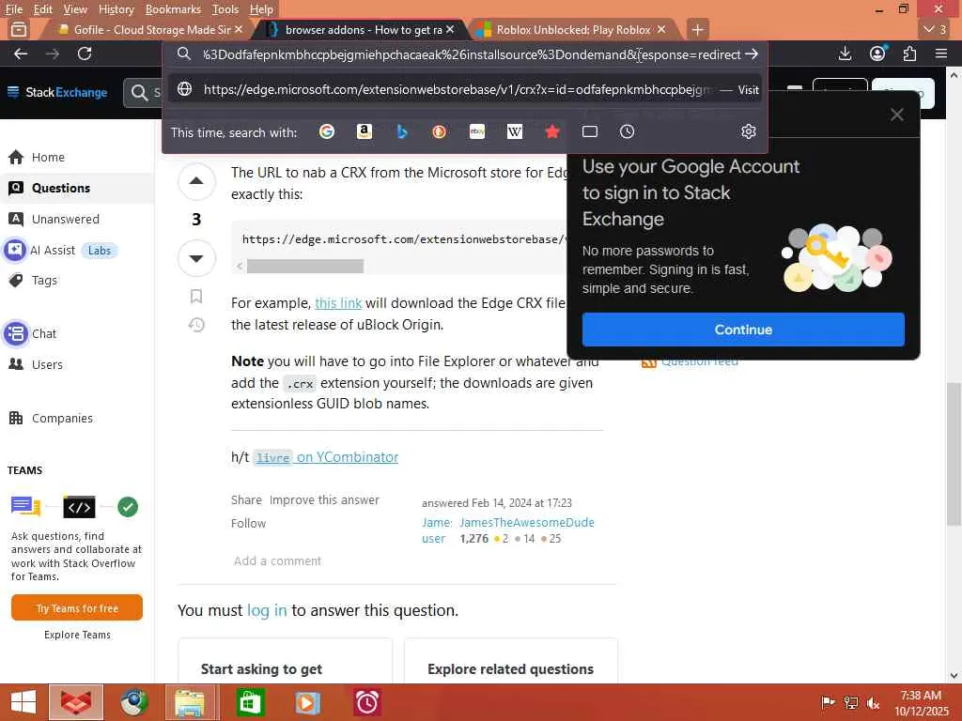
Task: Click the muted volume tray icon
Action: [873, 702]
